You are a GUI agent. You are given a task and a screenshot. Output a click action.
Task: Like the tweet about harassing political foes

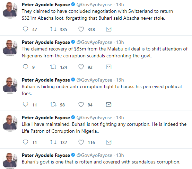[81, 104]
